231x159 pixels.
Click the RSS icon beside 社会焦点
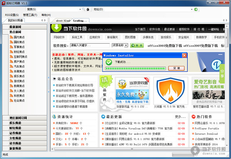point(11,100)
